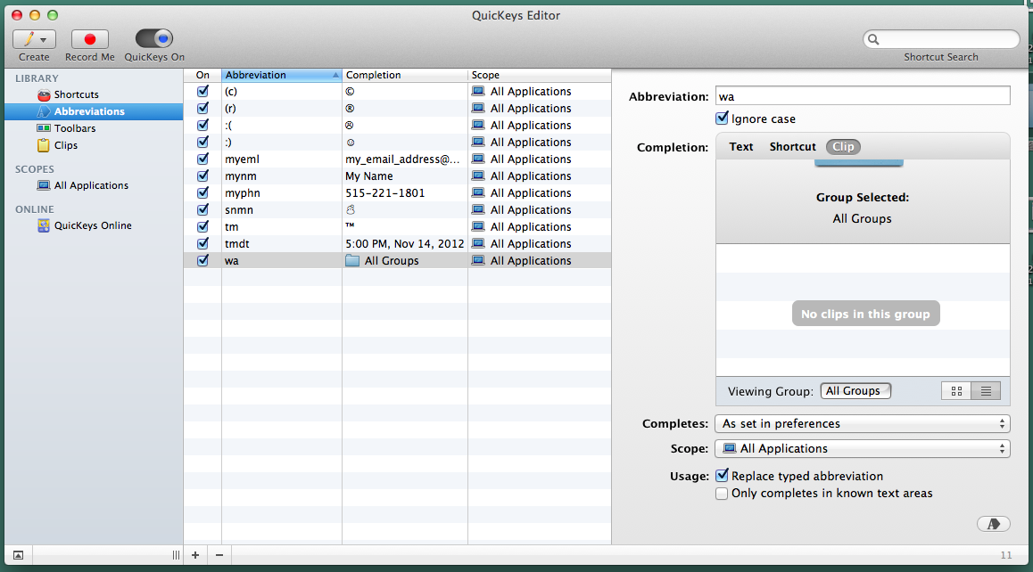
Task: Switch clips to icon grid view
Action: pyautogui.click(x=956, y=391)
